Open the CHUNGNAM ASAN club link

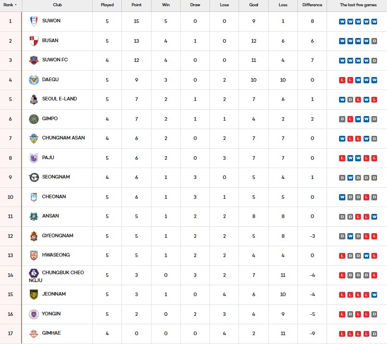click(64, 138)
